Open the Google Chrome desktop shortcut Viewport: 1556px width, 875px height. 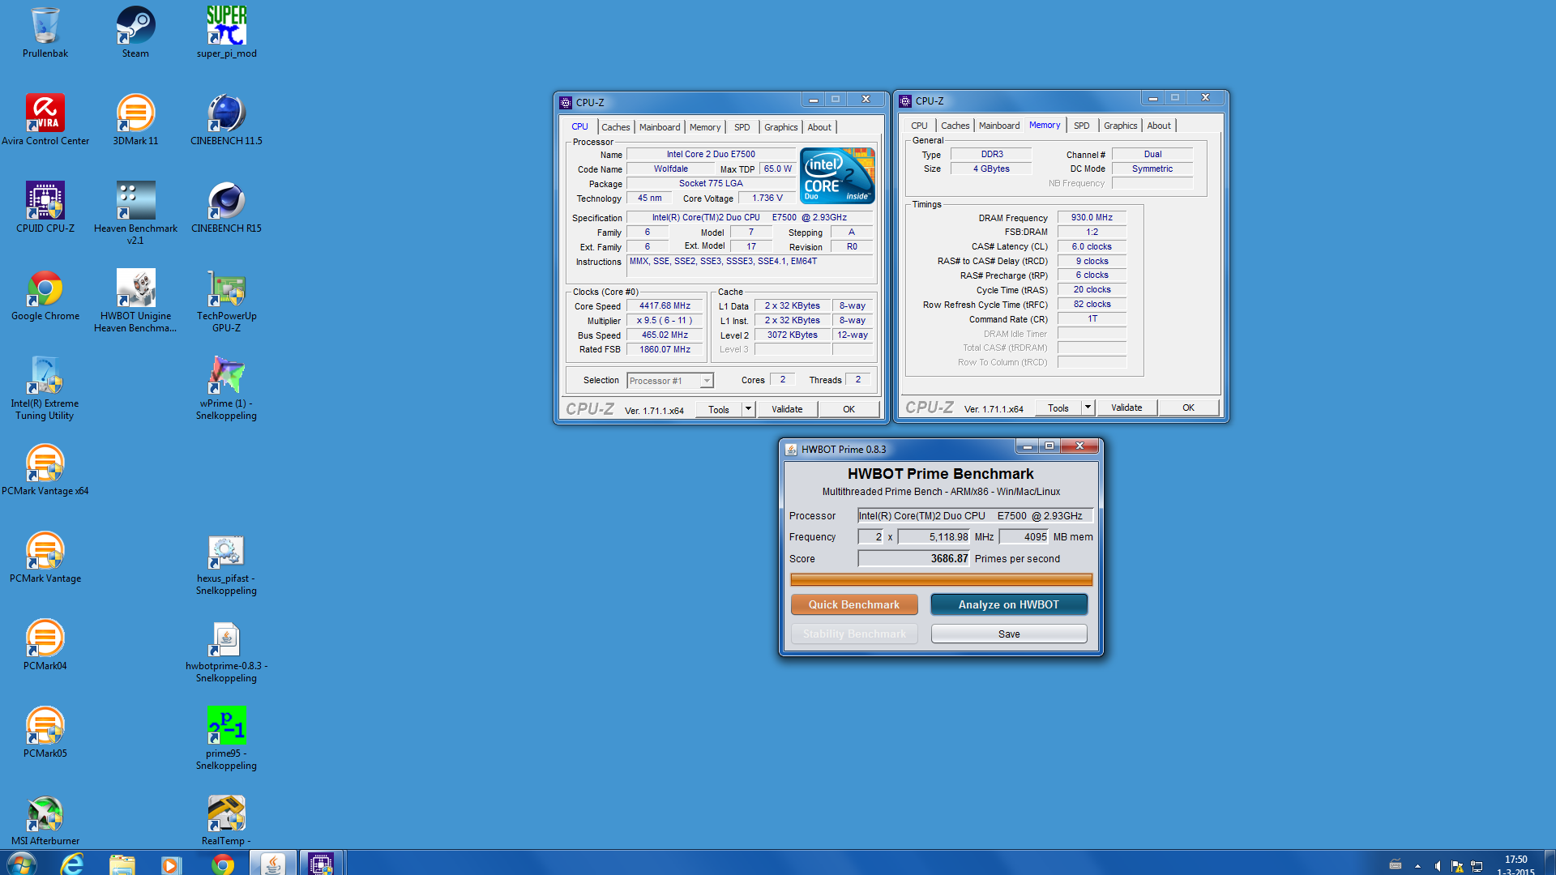tap(45, 295)
